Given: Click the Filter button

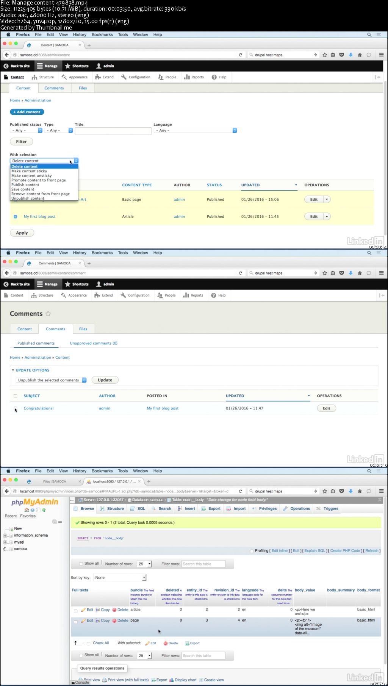Looking at the screenshot, I should [x=21, y=142].
